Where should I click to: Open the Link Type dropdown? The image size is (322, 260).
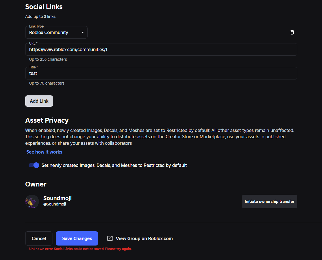[x=56, y=32]
